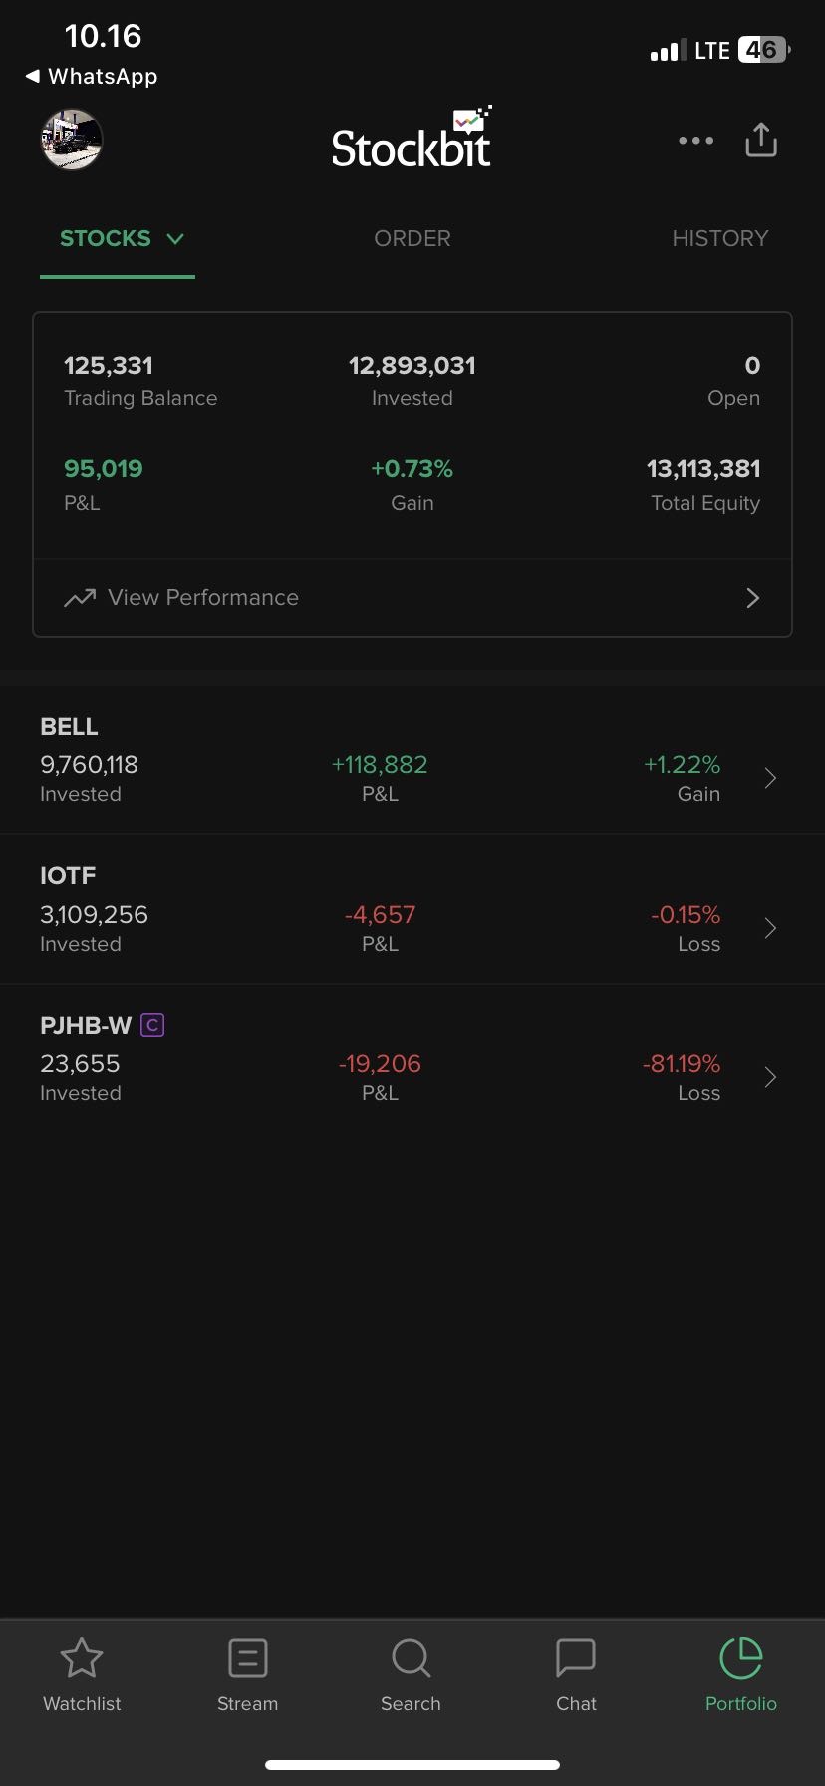Tap the profile avatar picture
Viewport: 825px width, 1786px height.
click(x=72, y=140)
